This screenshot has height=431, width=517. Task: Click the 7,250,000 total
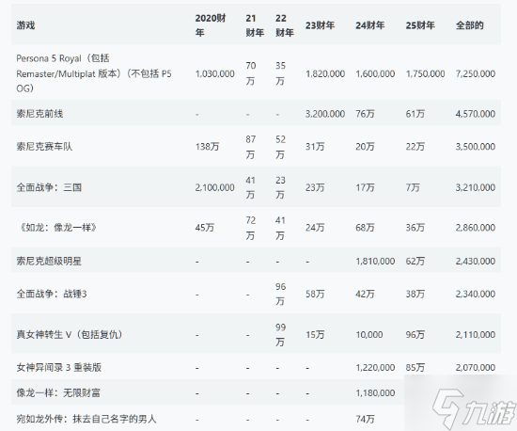[x=476, y=73]
